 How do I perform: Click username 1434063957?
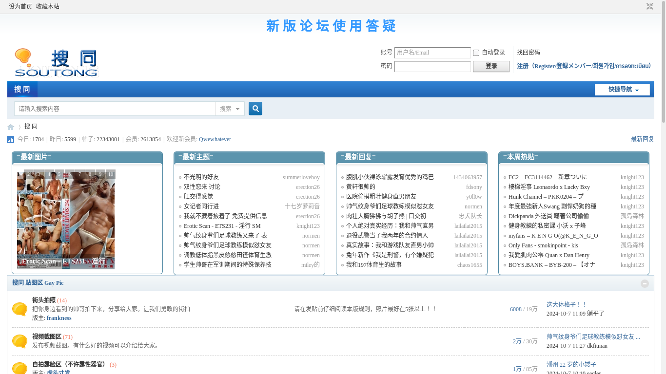click(x=468, y=177)
